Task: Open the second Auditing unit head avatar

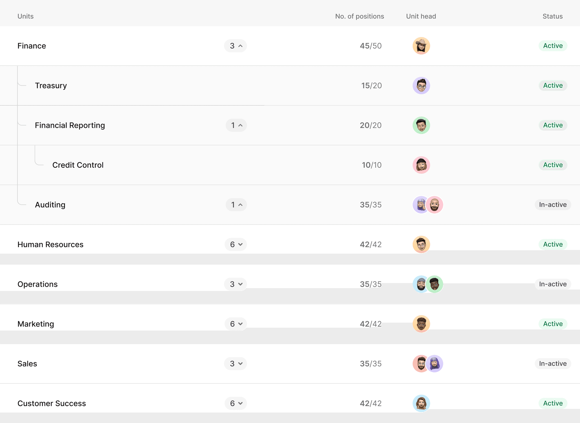Action: [x=435, y=204]
